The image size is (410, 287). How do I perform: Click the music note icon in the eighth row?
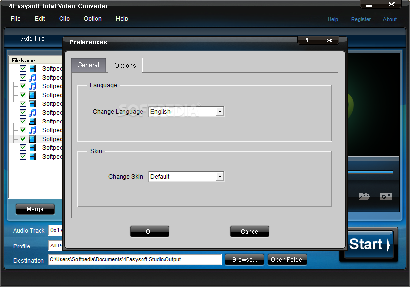(x=32, y=130)
